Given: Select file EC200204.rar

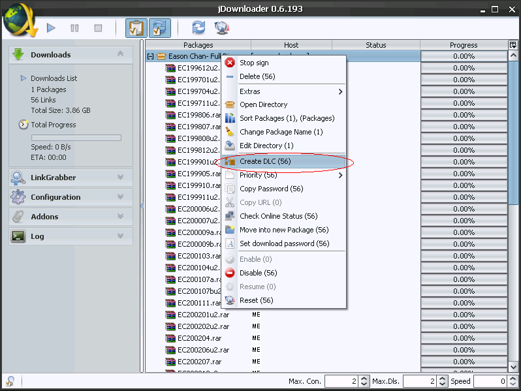Looking at the screenshot, I should pos(199,338).
